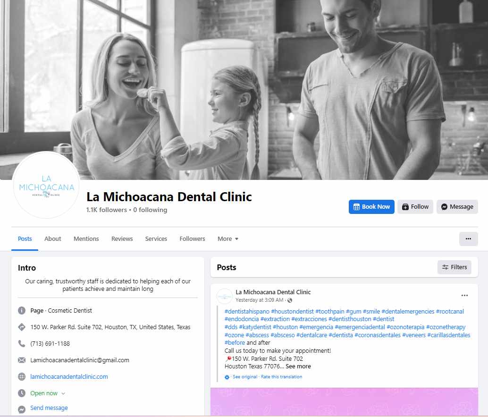Open the post's three-dot options menu

coord(464,296)
